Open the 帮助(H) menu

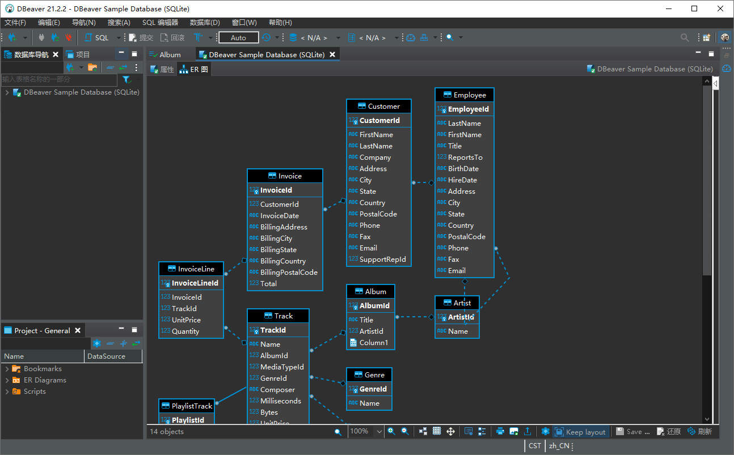280,23
